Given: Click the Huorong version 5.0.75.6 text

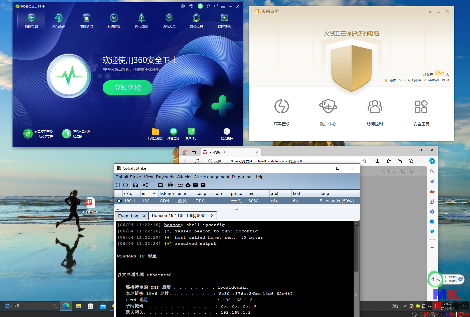Looking at the screenshot, I should 400,80.
